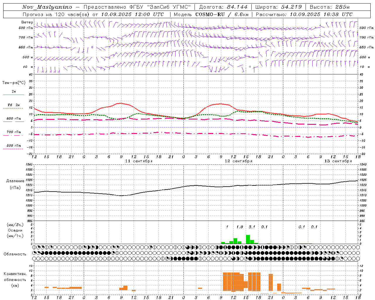
Task: Click the "Давление" pressure panel label
Action: (x=15, y=181)
